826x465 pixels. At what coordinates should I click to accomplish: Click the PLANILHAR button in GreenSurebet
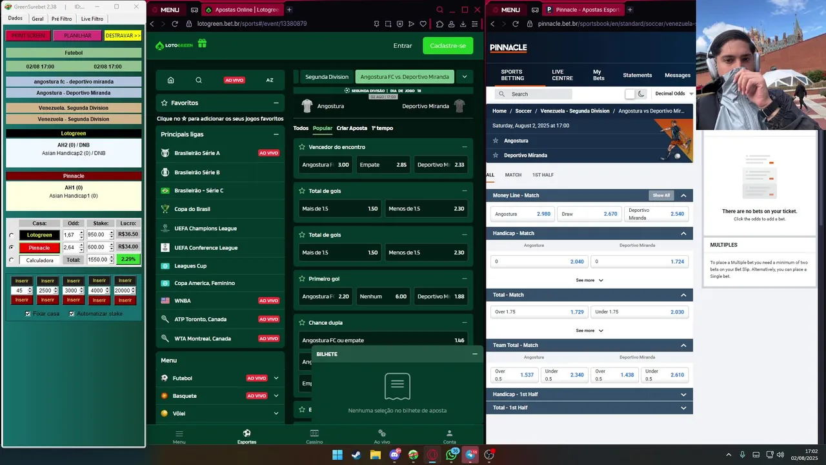coord(77,36)
